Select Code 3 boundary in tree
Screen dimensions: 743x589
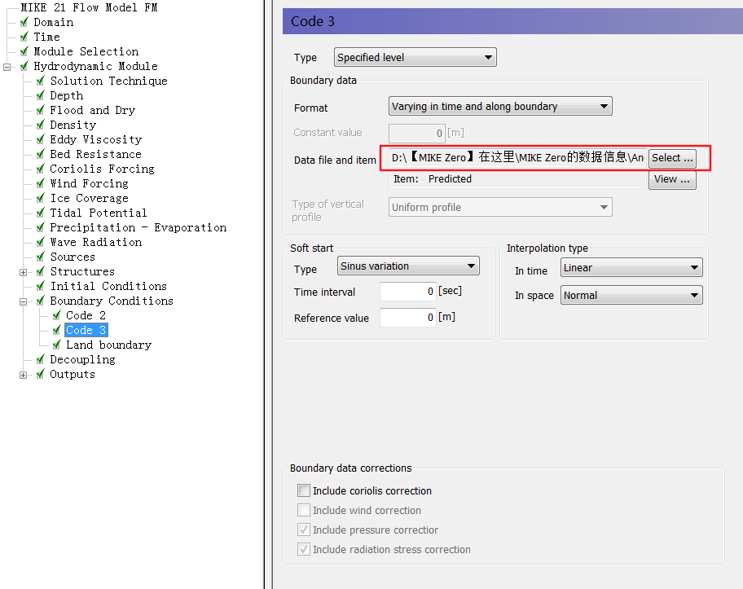pos(86,330)
